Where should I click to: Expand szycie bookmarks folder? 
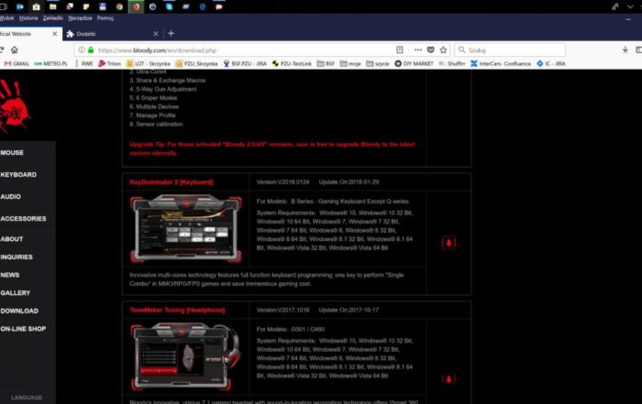(378, 63)
